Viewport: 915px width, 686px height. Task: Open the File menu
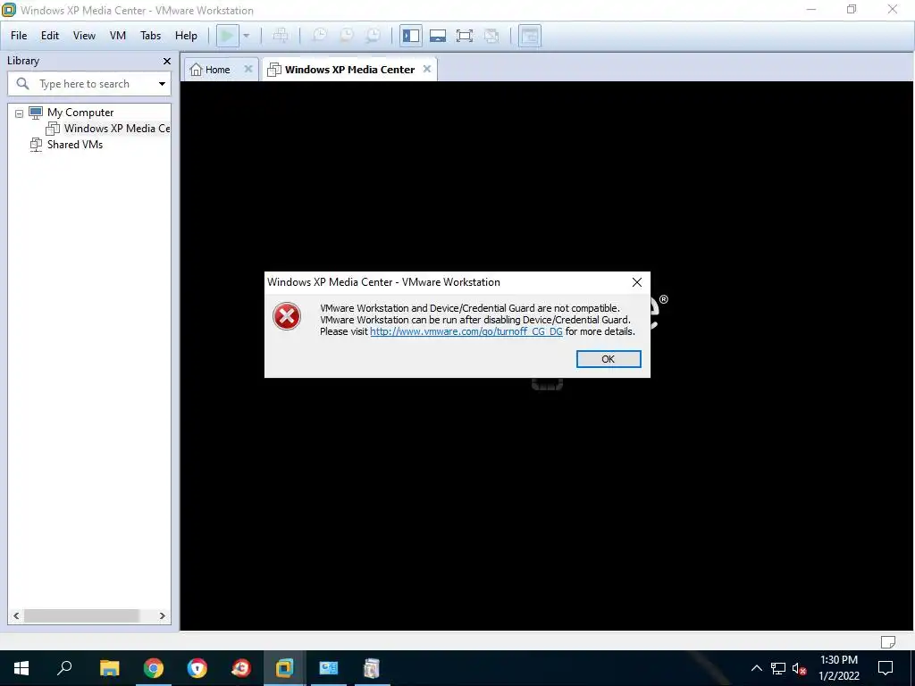point(19,36)
